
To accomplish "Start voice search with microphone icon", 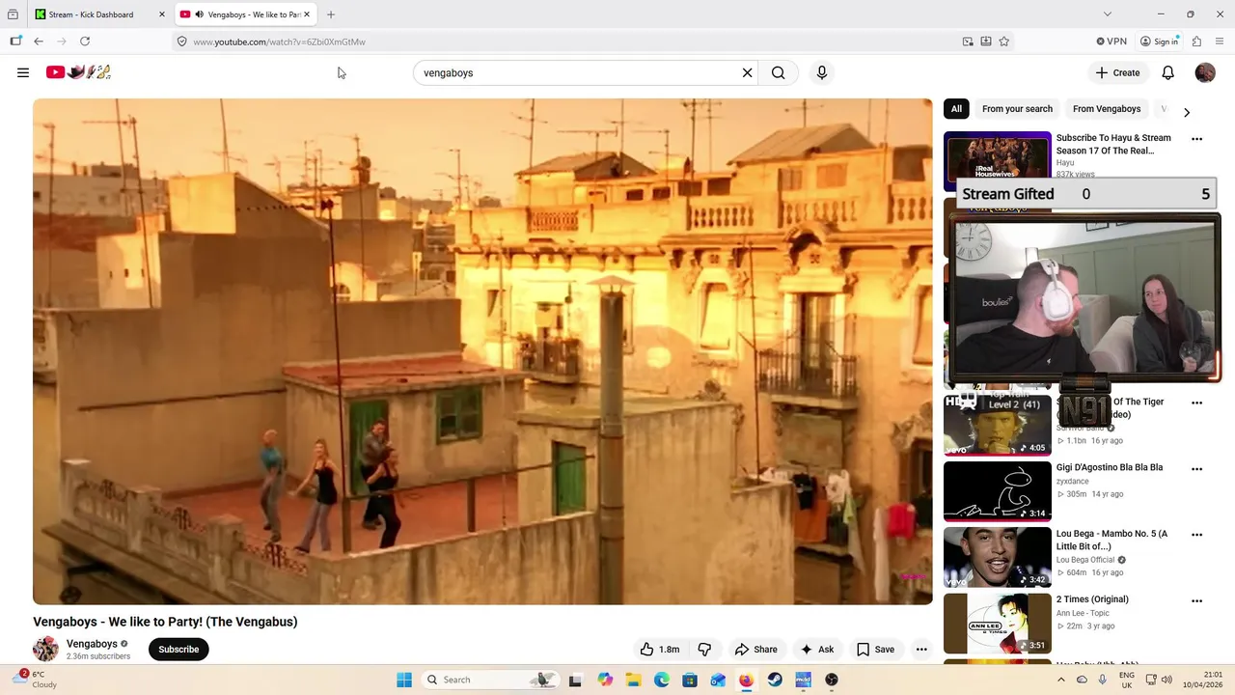I will click(822, 72).
